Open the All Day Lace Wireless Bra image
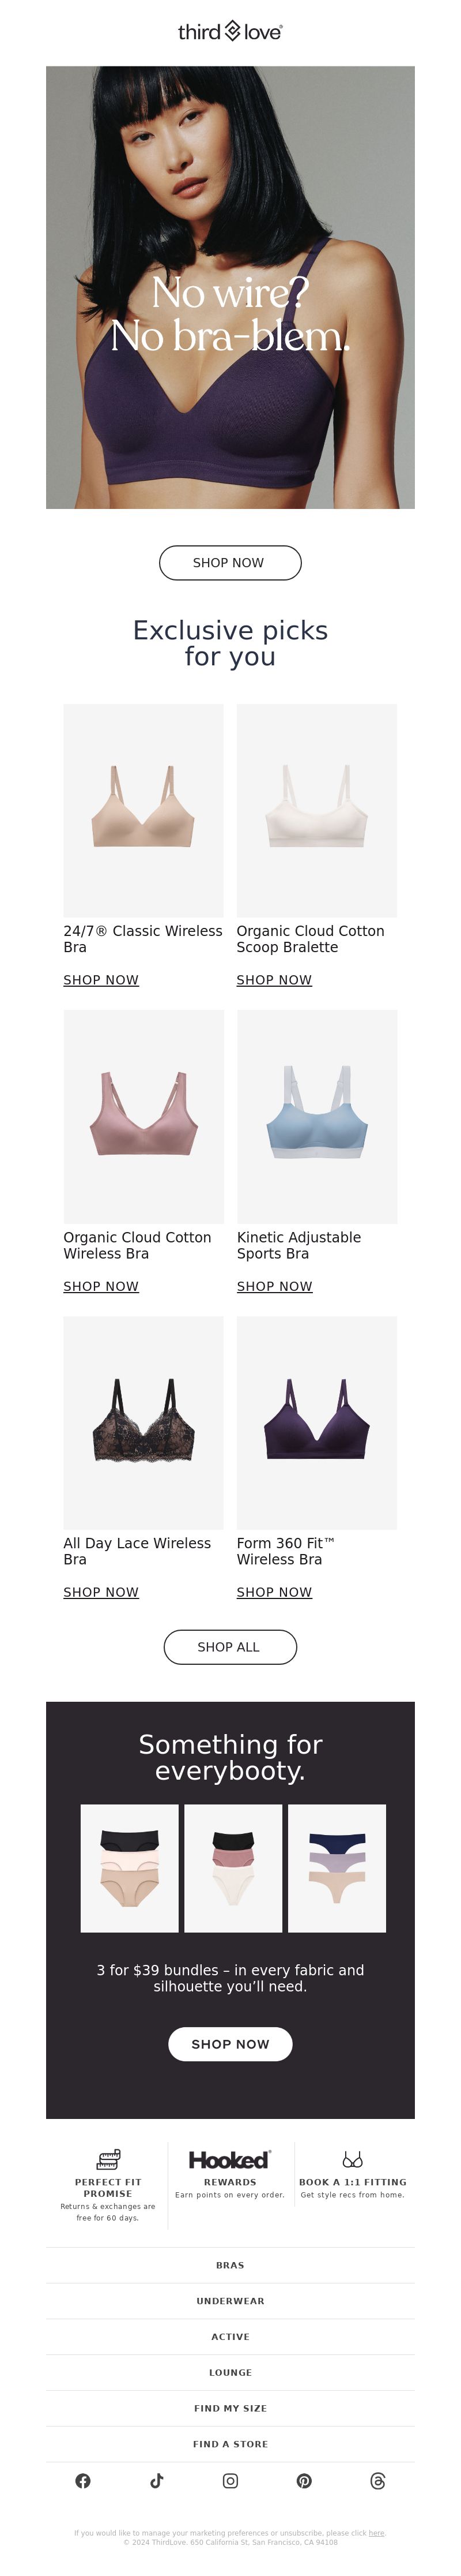 [143, 1423]
